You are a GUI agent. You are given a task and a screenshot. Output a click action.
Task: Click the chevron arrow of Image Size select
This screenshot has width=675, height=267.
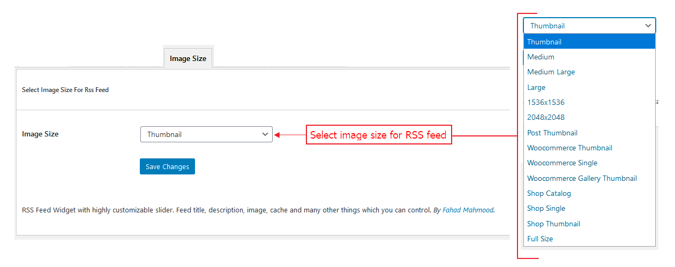[265, 134]
